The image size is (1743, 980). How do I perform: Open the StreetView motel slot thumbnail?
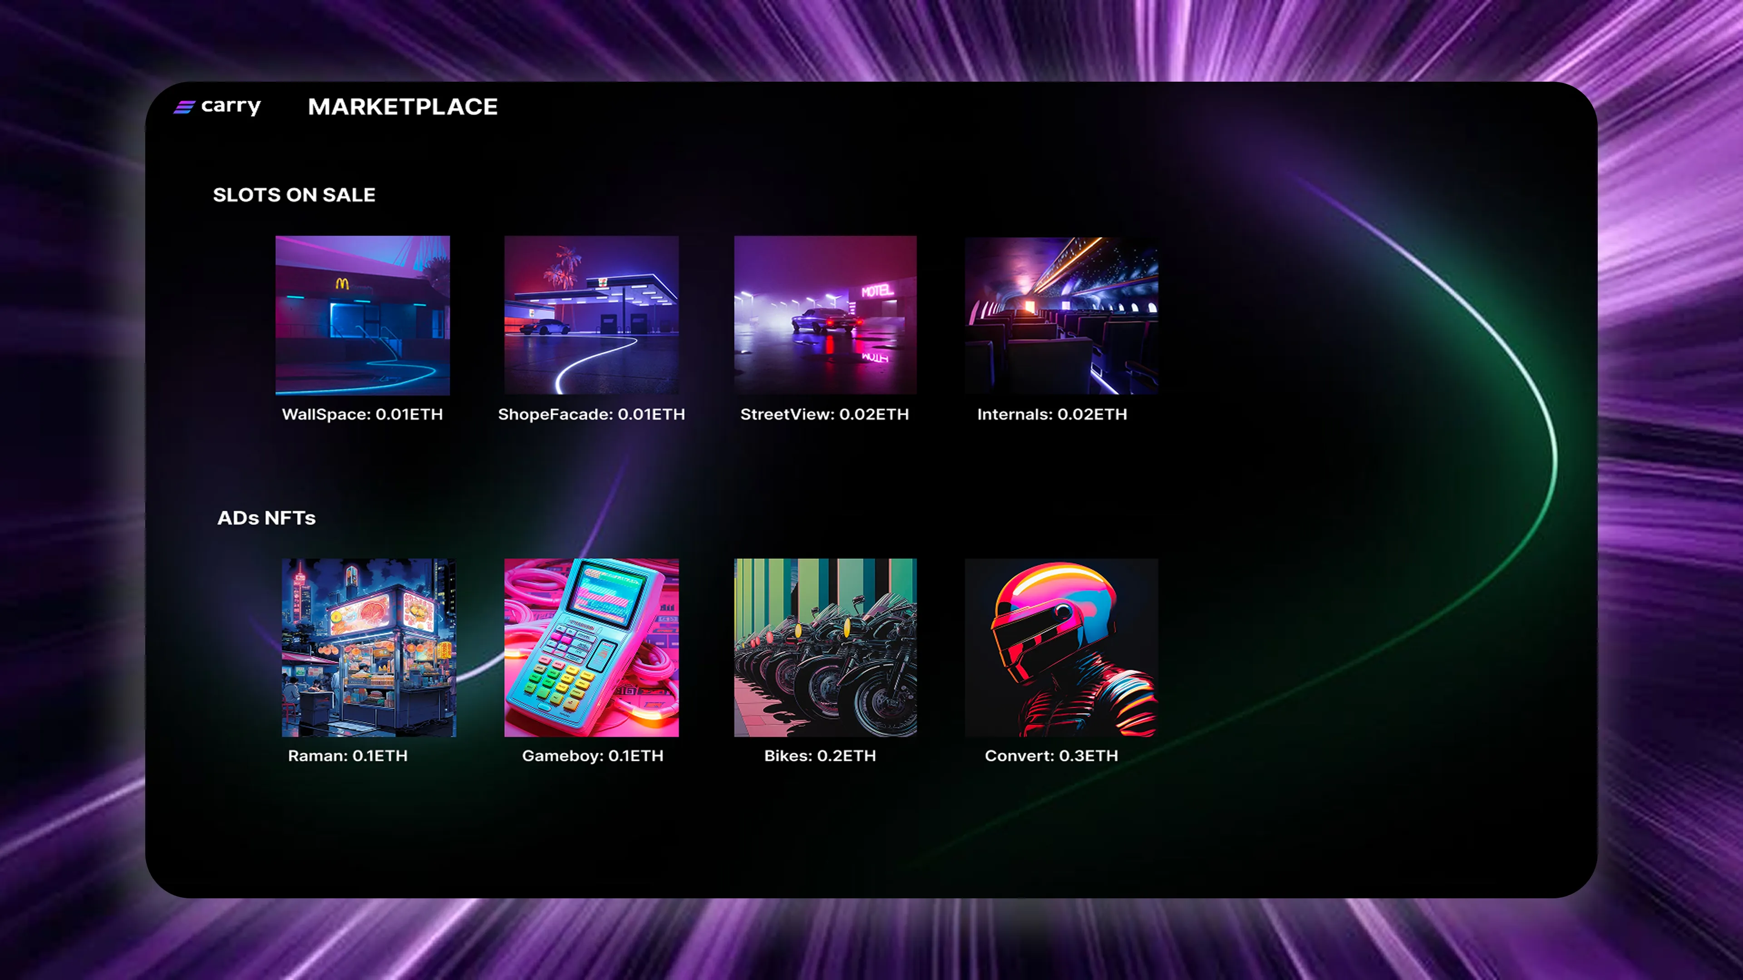coord(825,315)
